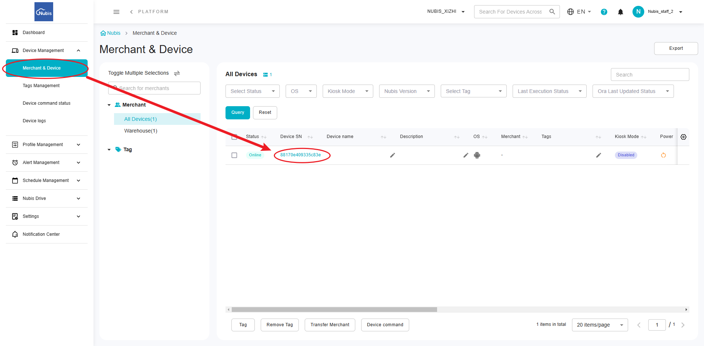
Task: Click the Nubis logo
Action: coord(44,12)
